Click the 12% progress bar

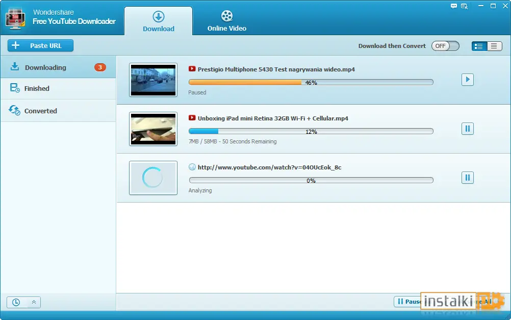pos(311,131)
